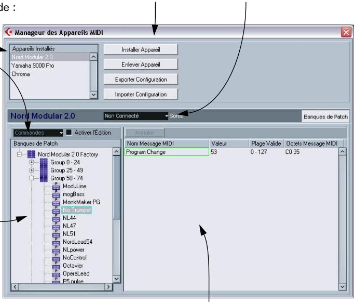Select the NordLead54 patch name
The image size is (355, 302).
pyautogui.click(x=77, y=242)
